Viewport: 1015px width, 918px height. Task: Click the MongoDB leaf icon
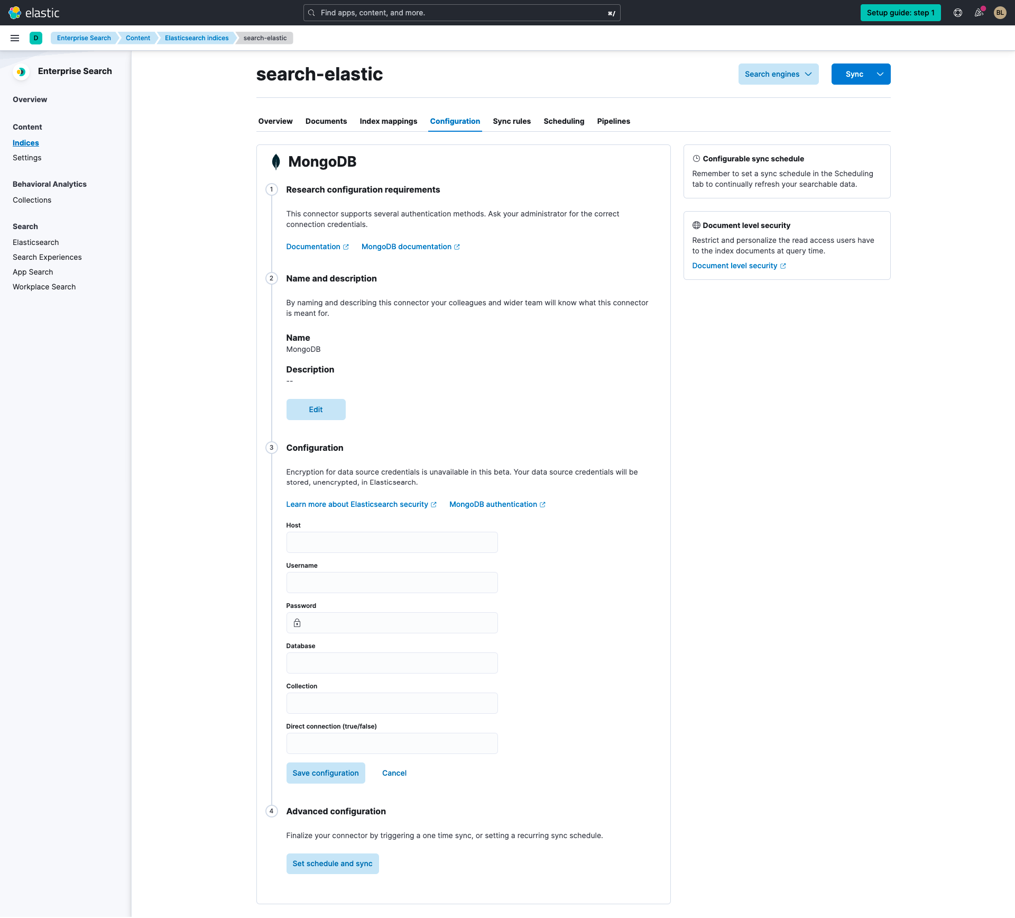point(275,162)
